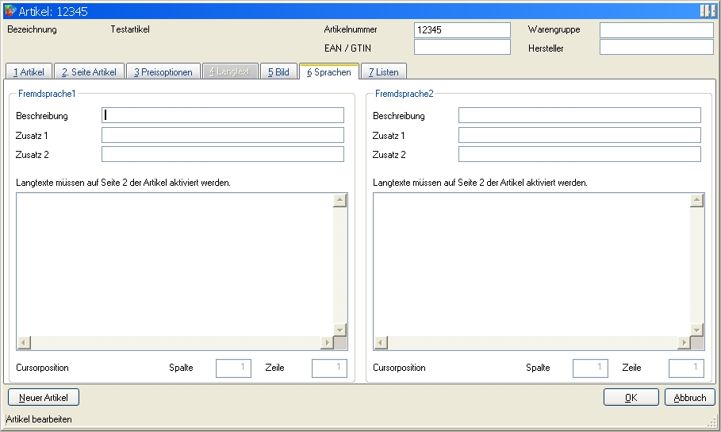Screen dimensions: 721x432
Task: Click up arrow of Fremdsprache1 text area scrollbar
Action: pyautogui.click(x=340, y=200)
